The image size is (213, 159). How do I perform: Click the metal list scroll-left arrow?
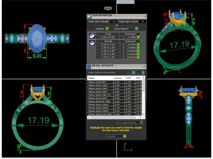[89, 117]
